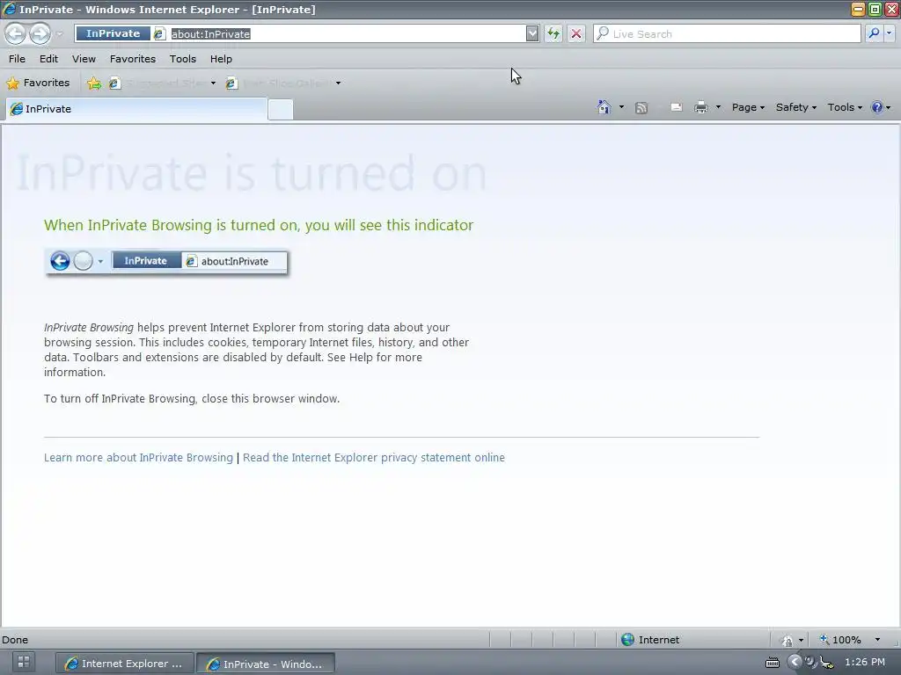Click the zoom magnifier icon in status bar
The image size is (901, 675).
pyautogui.click(x=824, y=640)
